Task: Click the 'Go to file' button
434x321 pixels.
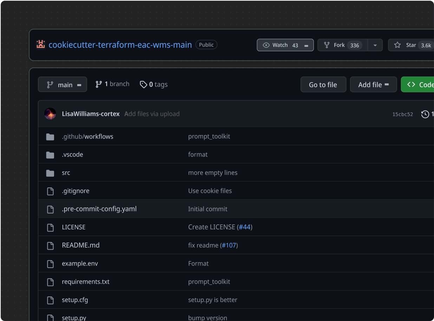Action: click(323, 84)
